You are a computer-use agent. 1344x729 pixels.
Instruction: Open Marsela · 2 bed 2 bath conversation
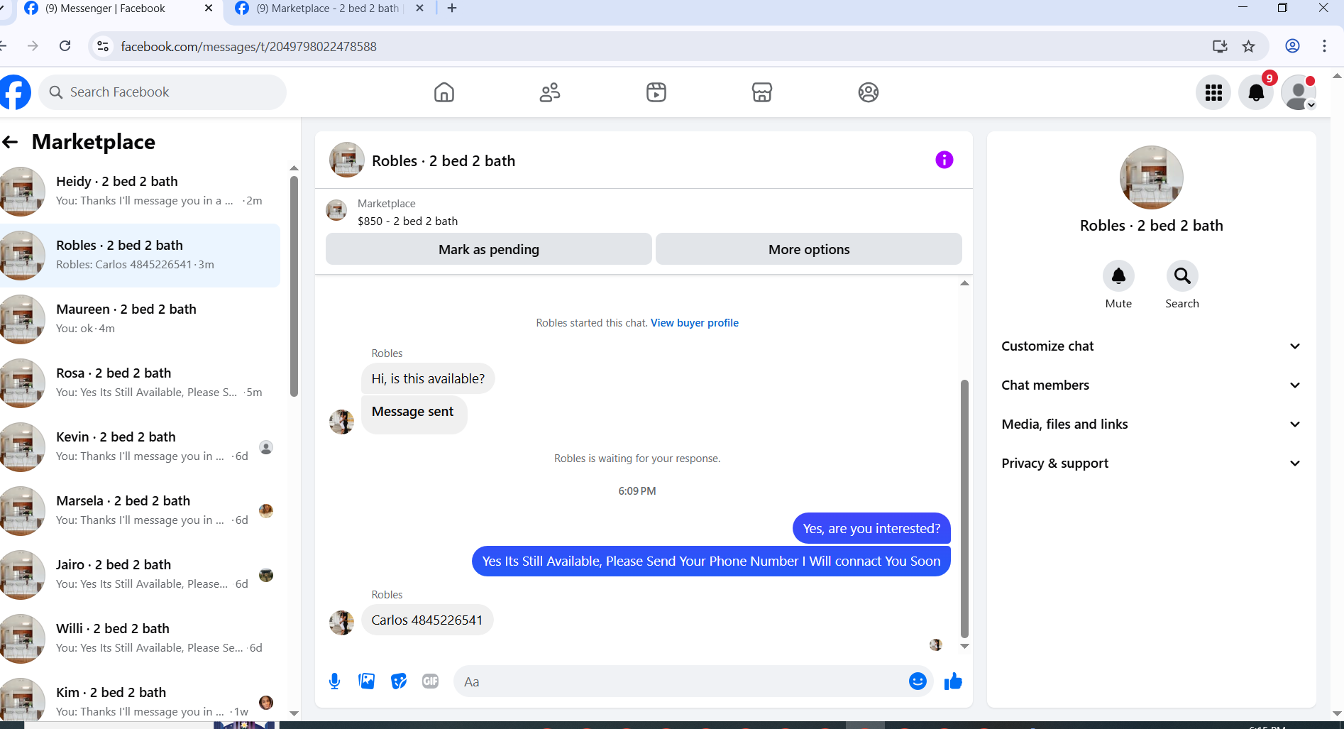point(140,511)
